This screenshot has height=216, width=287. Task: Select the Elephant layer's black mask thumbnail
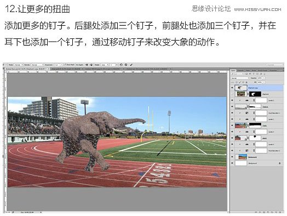pos(255,94)
